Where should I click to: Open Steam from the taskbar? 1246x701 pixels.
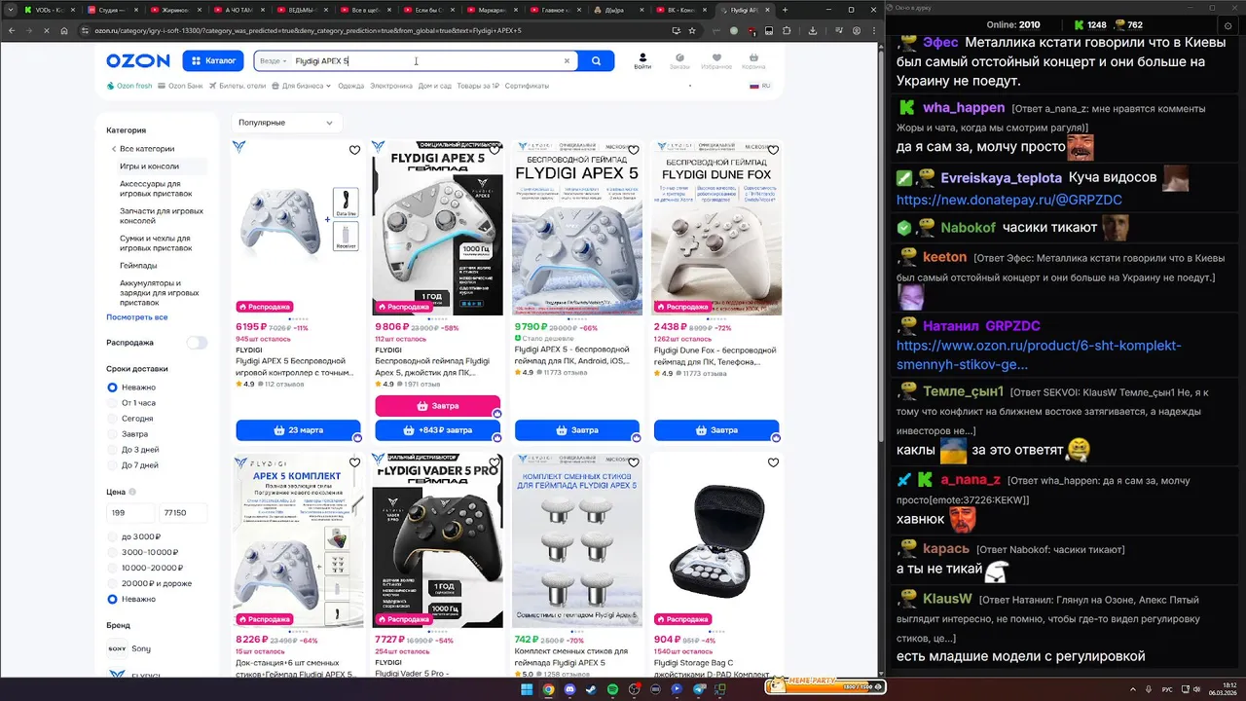pos(591,689)
